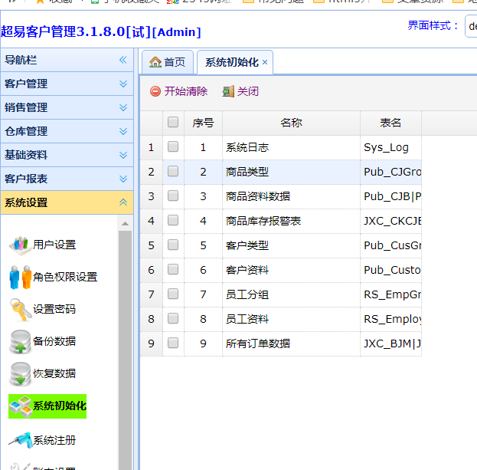This screenshot has height=470, width=477.
Task: Open 备份数据 database icon
Action: 21,341
